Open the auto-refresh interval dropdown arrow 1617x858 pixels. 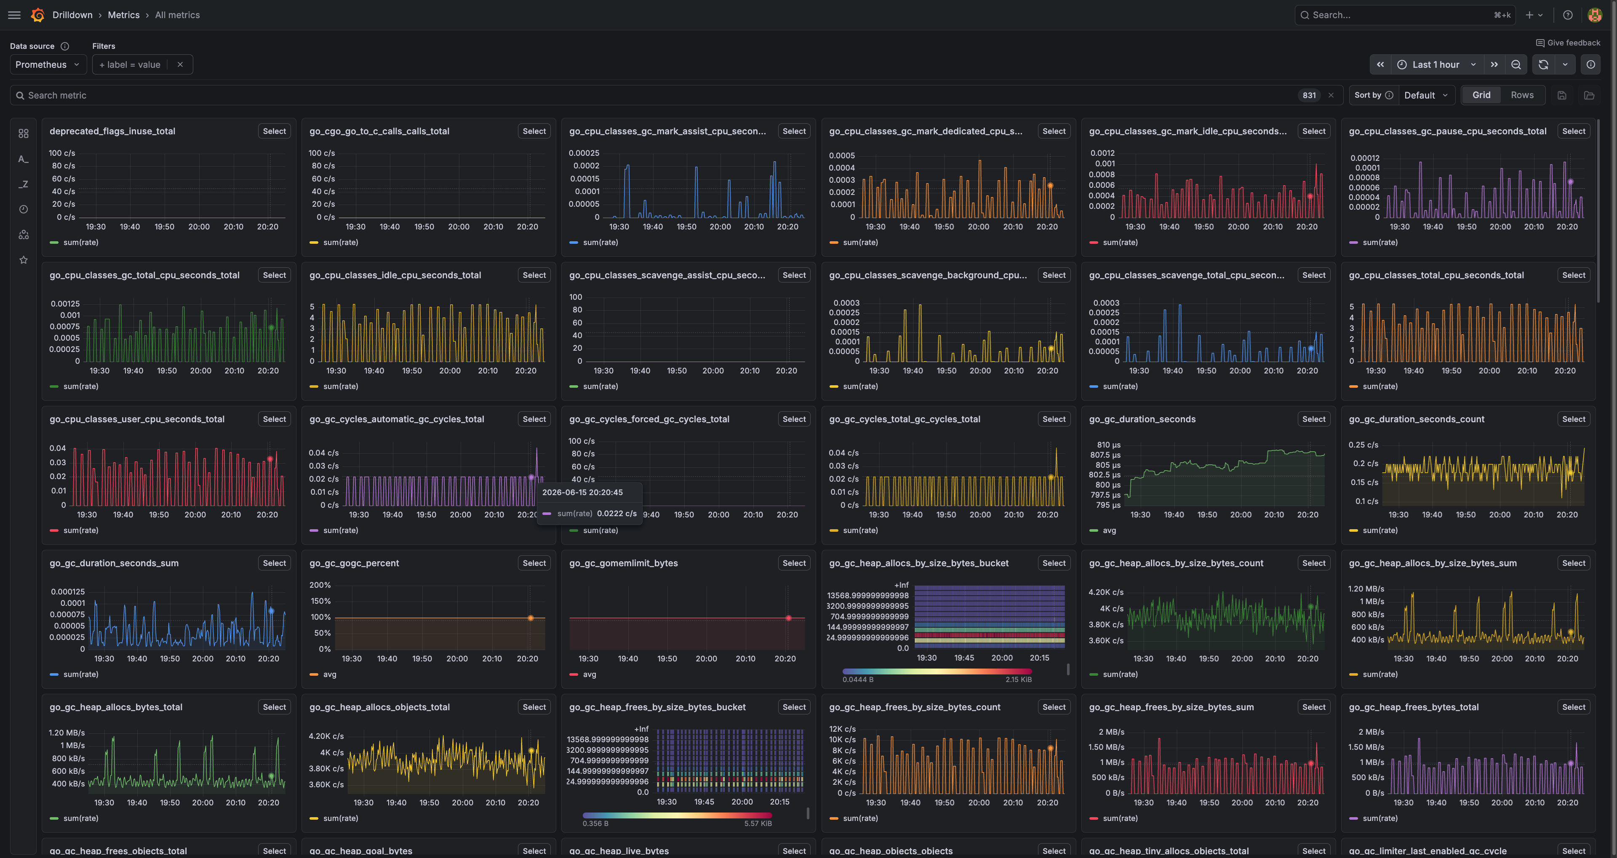(x=1565, y=65)
